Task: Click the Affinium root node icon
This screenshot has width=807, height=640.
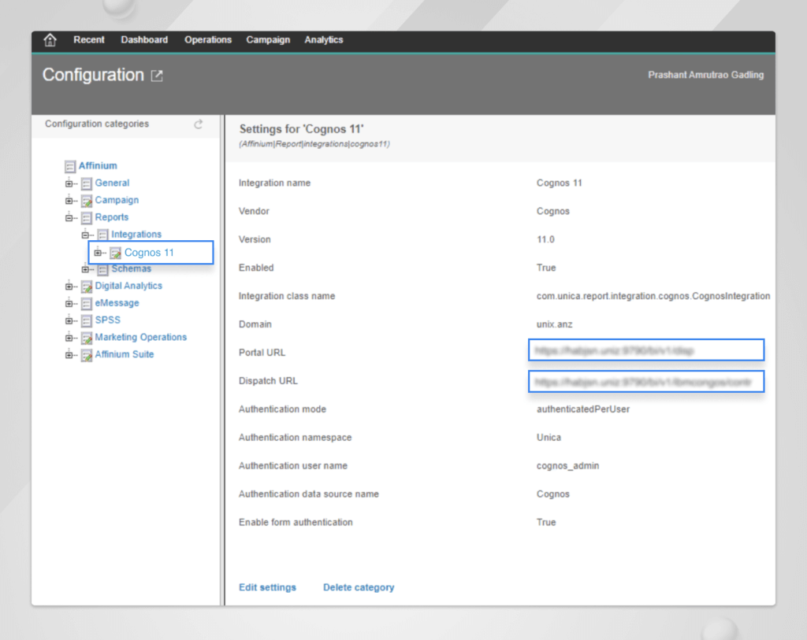Action: tap(69, 165)
